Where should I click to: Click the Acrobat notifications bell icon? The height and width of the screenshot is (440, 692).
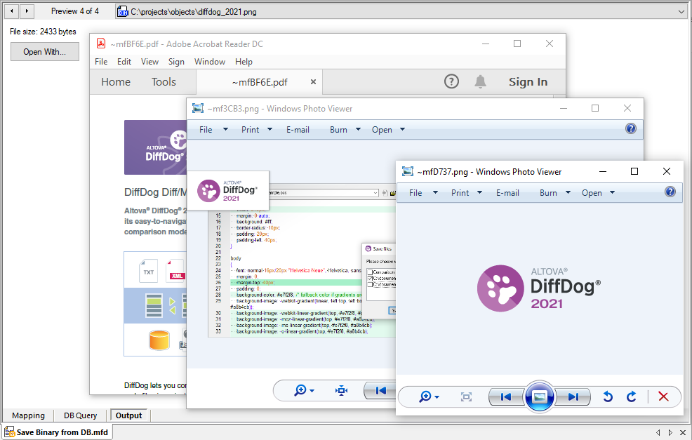point(480,82)
